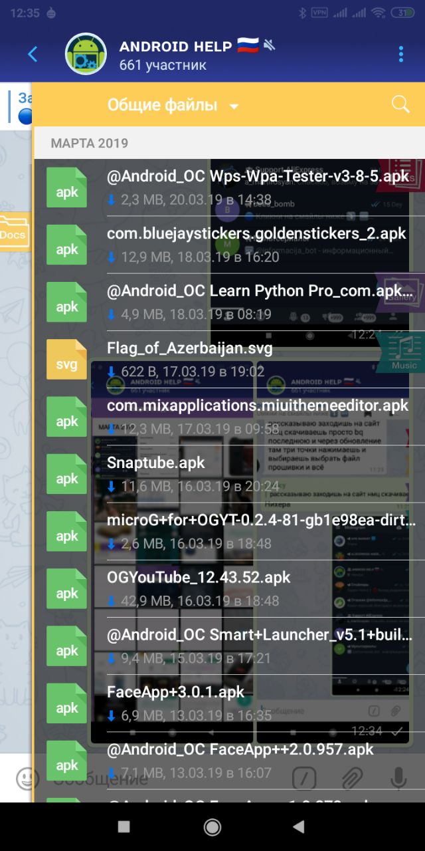
Task: Tap apk icon for Wps-Wpa-Tester file
Action: click(66, 188)
